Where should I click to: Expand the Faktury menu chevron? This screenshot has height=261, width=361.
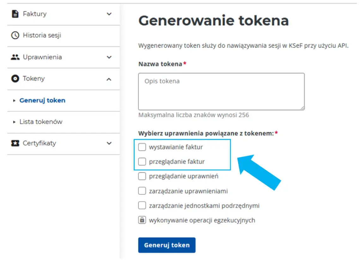point(109,14)
